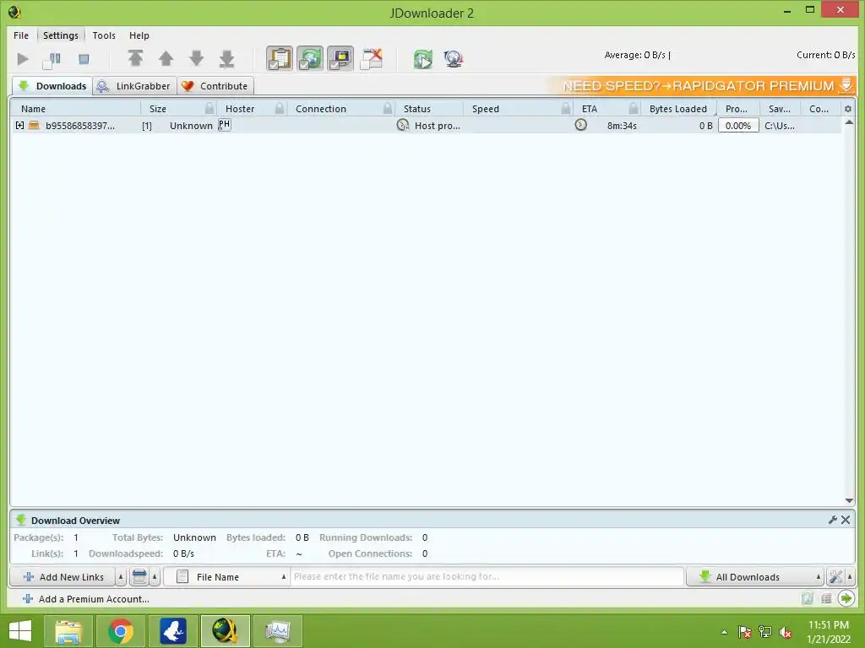Expand the cleanup options arrow

(x=155, y=577)
